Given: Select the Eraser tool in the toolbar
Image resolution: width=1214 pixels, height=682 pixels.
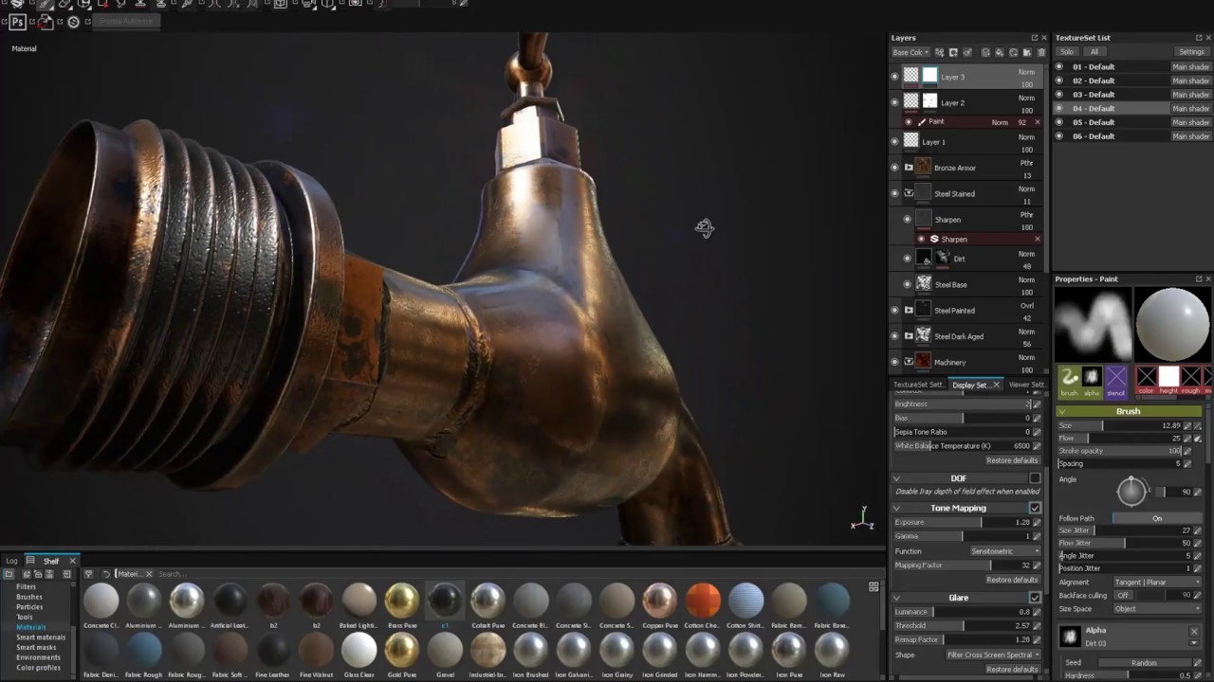Looking at the screenshot, I should (63, 5).
